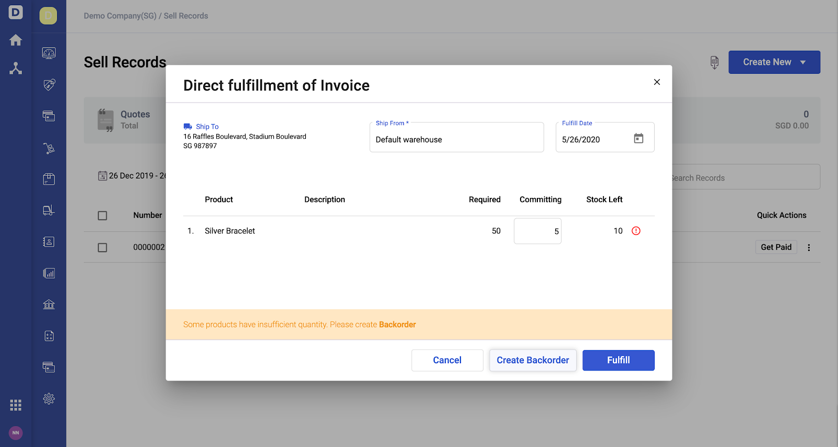The image size is (838, 447).
Task: Edit the Committing quantity field
Action: tap(537, 231)
